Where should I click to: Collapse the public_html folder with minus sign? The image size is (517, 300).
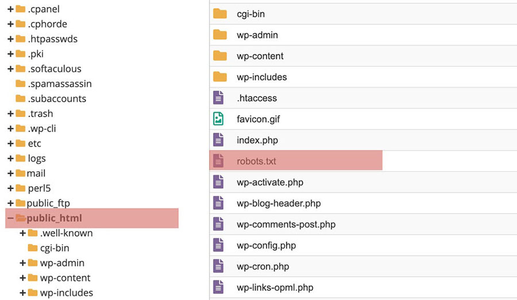(10, 218)
